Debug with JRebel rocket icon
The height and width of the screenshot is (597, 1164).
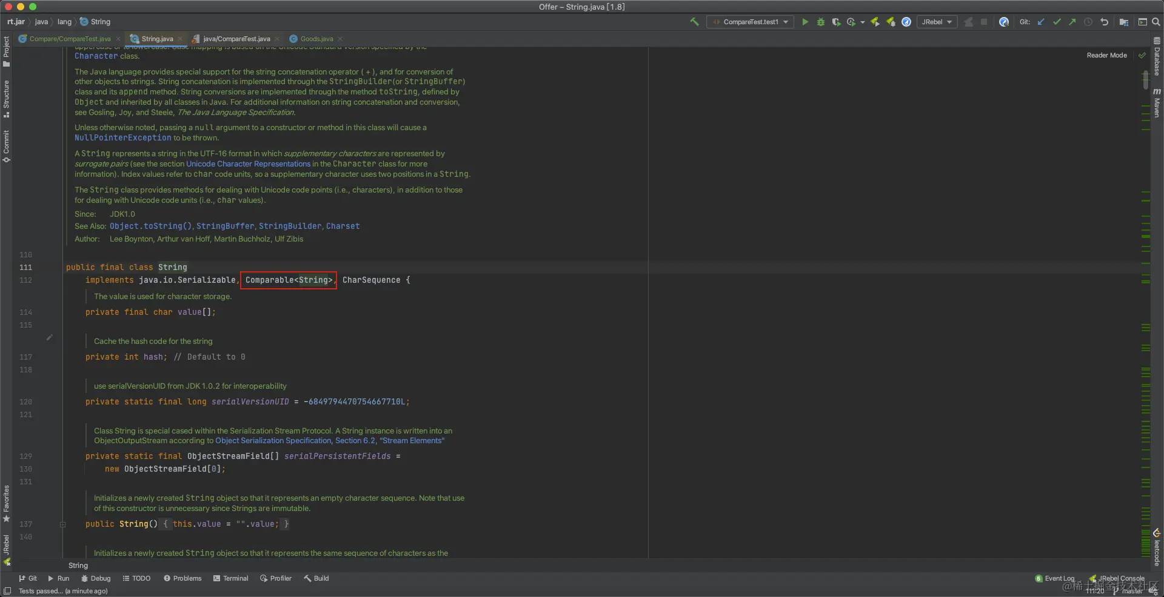[891, 22]
